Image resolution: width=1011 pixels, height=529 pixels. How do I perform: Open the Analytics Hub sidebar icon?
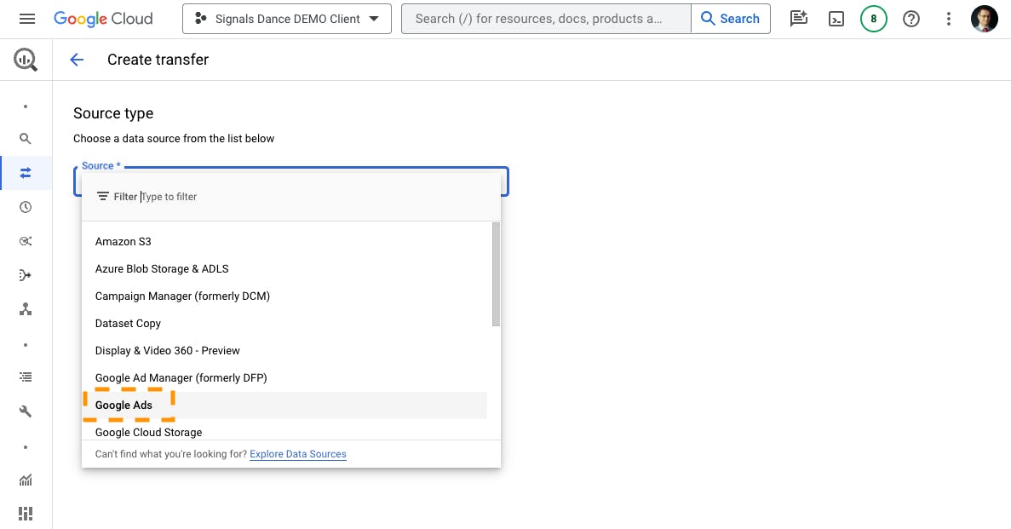click(26, 241)
